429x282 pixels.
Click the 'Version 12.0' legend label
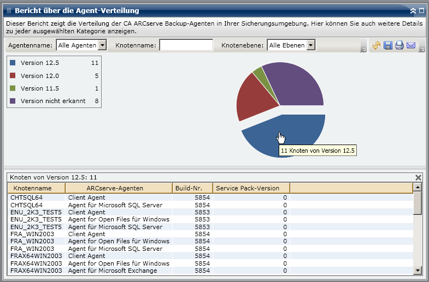40,76
